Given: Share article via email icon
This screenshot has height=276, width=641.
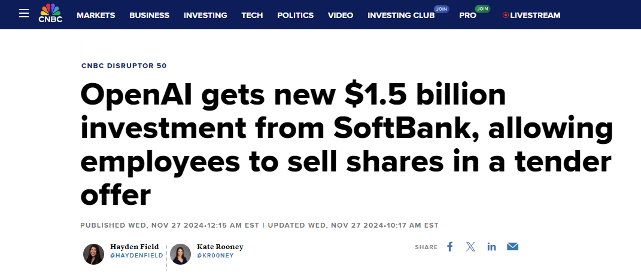Looking at the screenshot, I should [512, 247].
